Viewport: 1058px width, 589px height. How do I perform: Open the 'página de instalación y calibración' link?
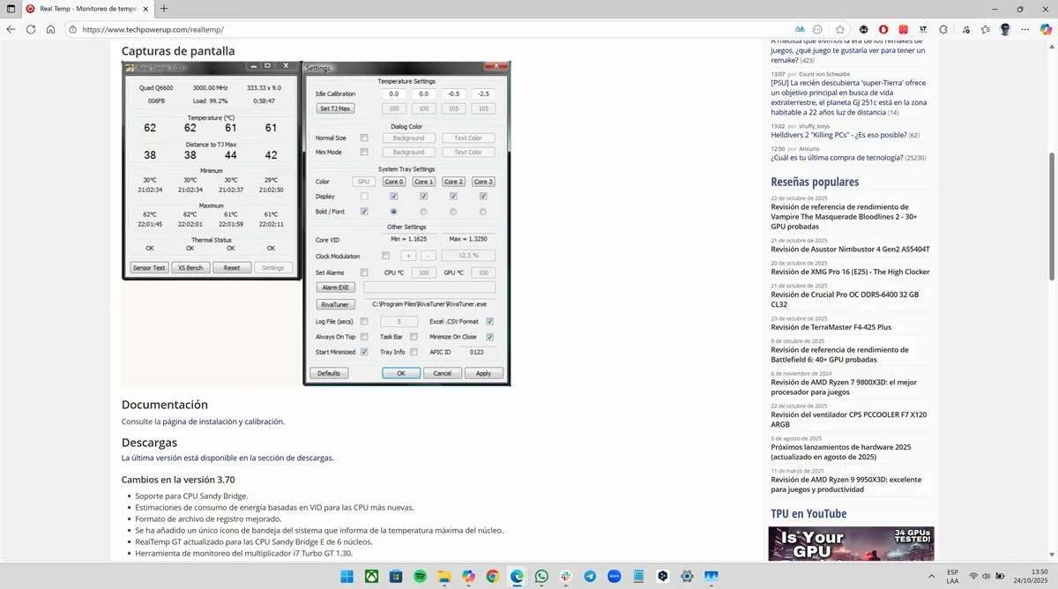tap(223, 421)
